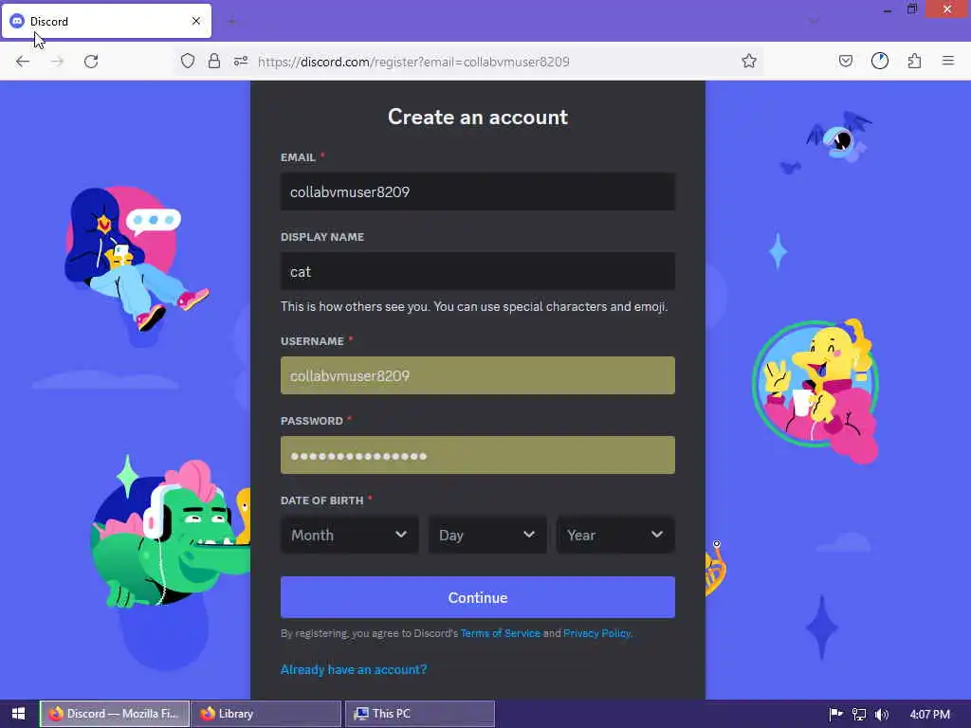Open the list all tabs chevron
Image resolution: width=971 pixels, height=728 pixels.
[x=814, y=21]
